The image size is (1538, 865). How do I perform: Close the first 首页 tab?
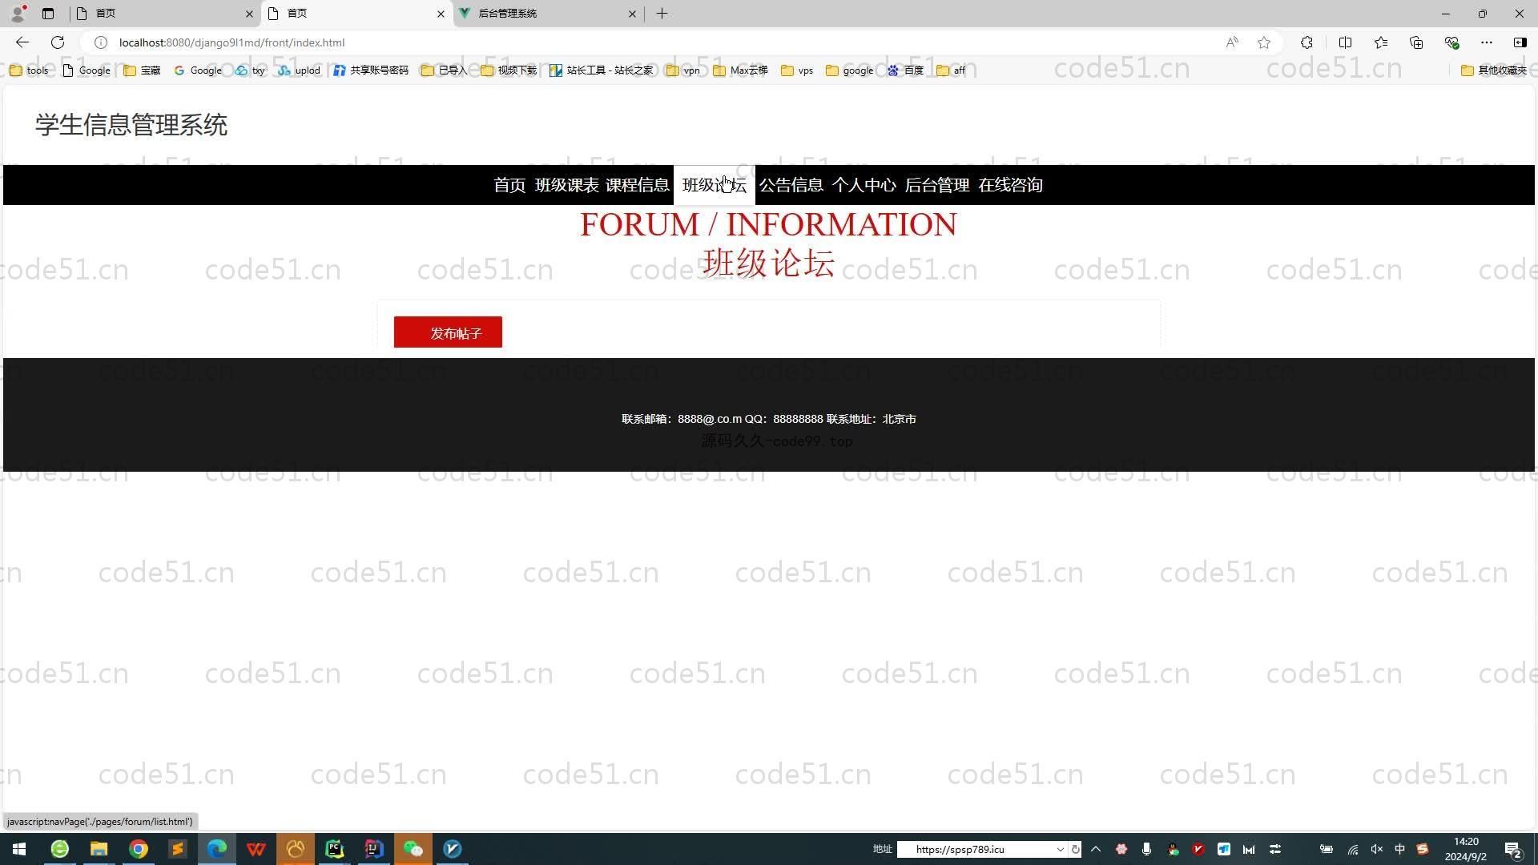249,14
